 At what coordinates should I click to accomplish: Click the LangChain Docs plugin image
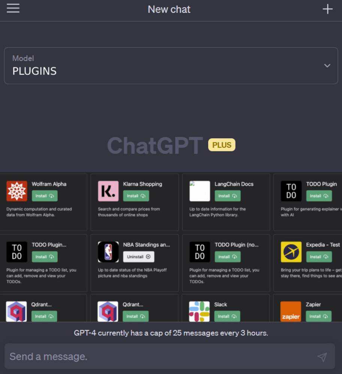200,191
